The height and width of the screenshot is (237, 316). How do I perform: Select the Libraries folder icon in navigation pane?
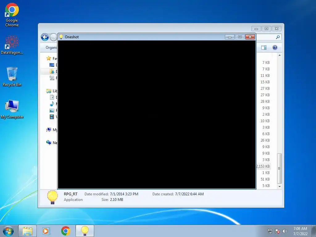point(48,91)
